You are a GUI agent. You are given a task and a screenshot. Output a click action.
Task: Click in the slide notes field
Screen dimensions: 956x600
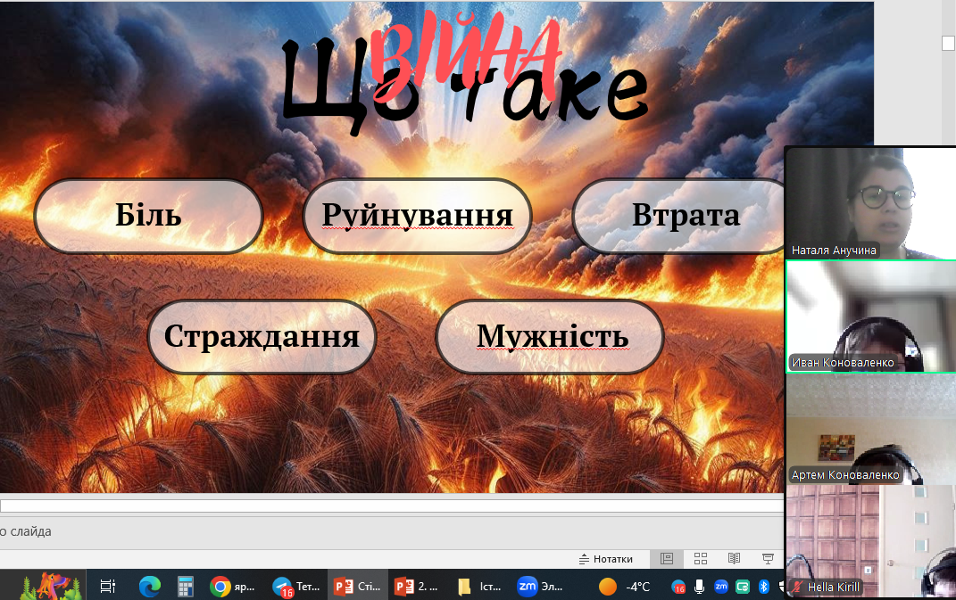point(392,531)
